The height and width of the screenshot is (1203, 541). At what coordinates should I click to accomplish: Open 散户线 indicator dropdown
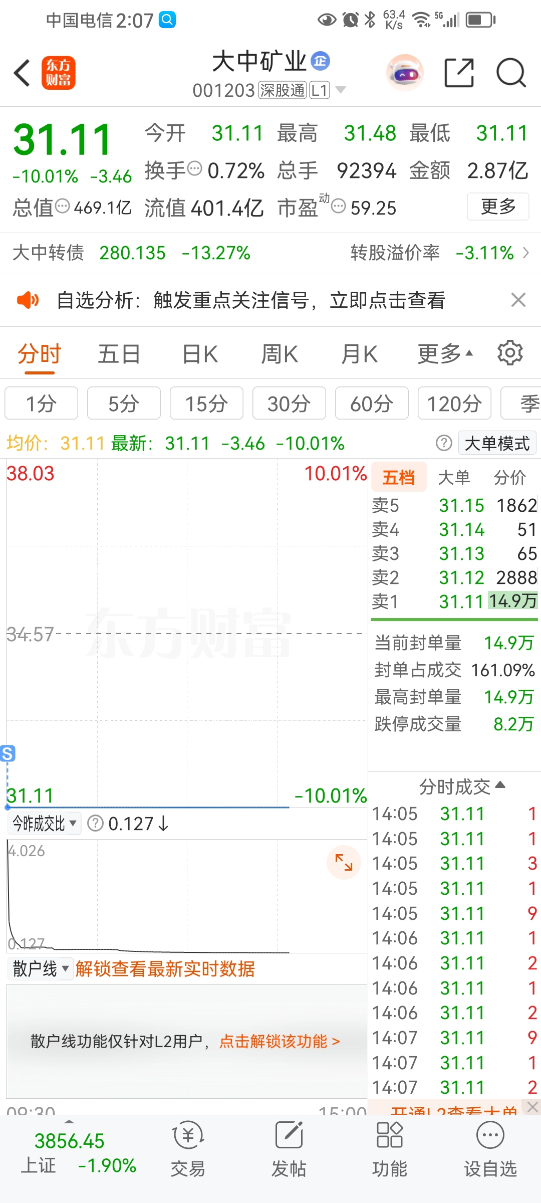click(41, 968)
